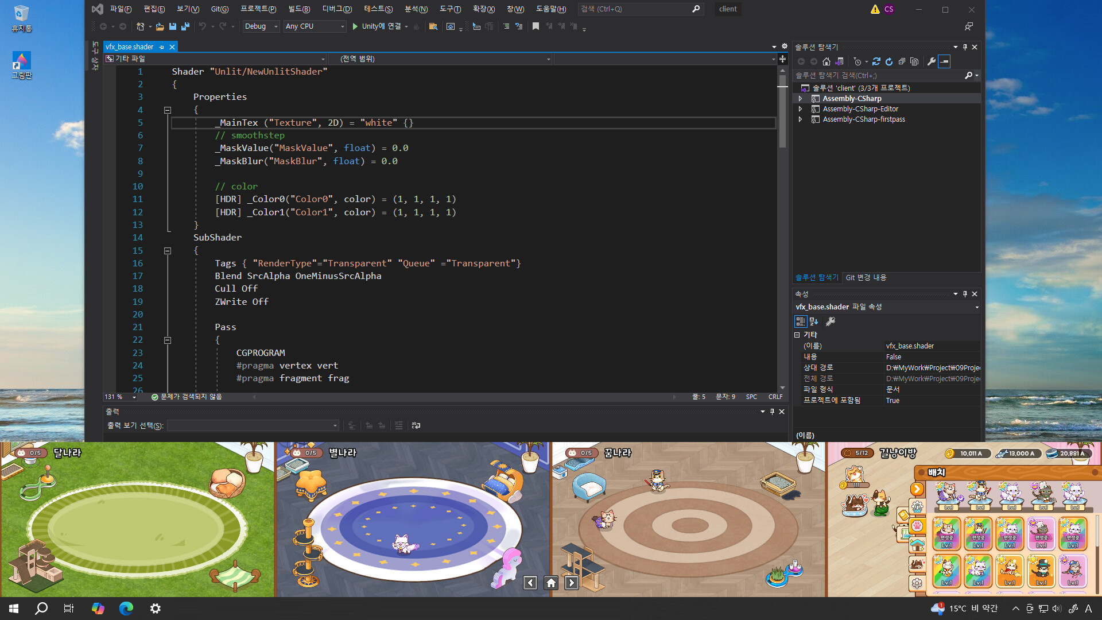Click the Solution Explorer Home icon

(x=826, y=61)
